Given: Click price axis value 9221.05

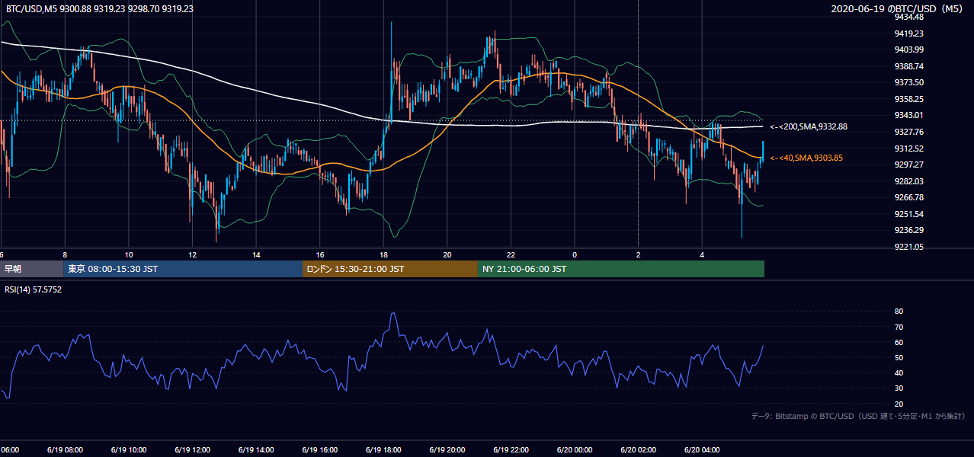Looking at the screenshot, I should pos(909,247).
